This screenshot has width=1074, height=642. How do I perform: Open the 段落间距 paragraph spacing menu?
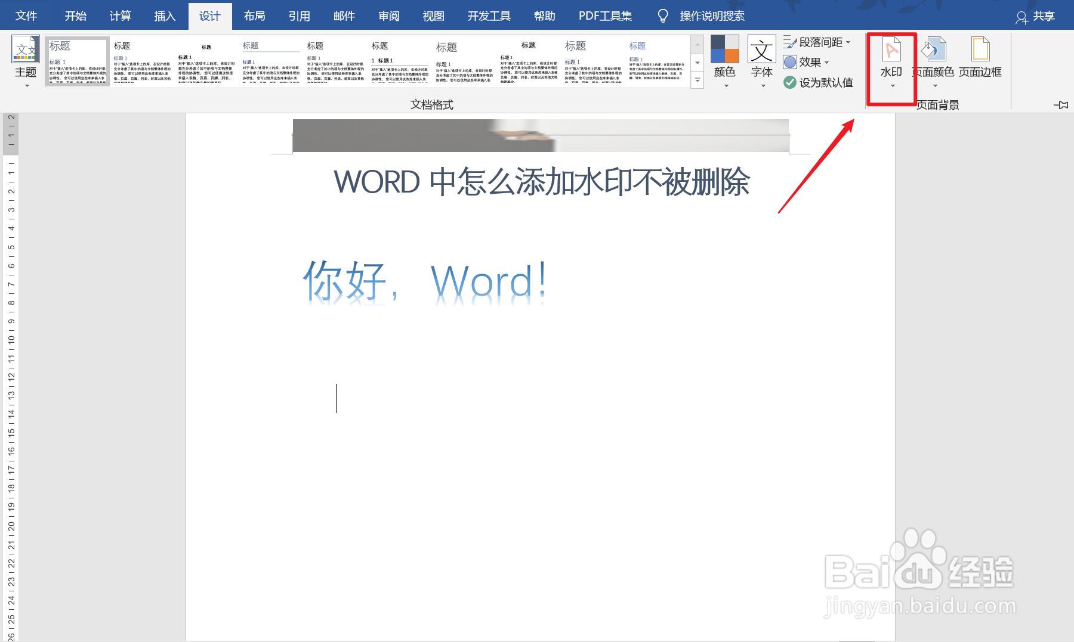[x=820, y=42]
